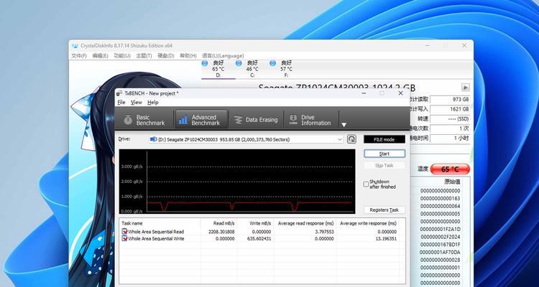The height and width of the screenshot is (287, 539).
Task: Open the TxBENCH Help menu
Action: pos(152,103)
